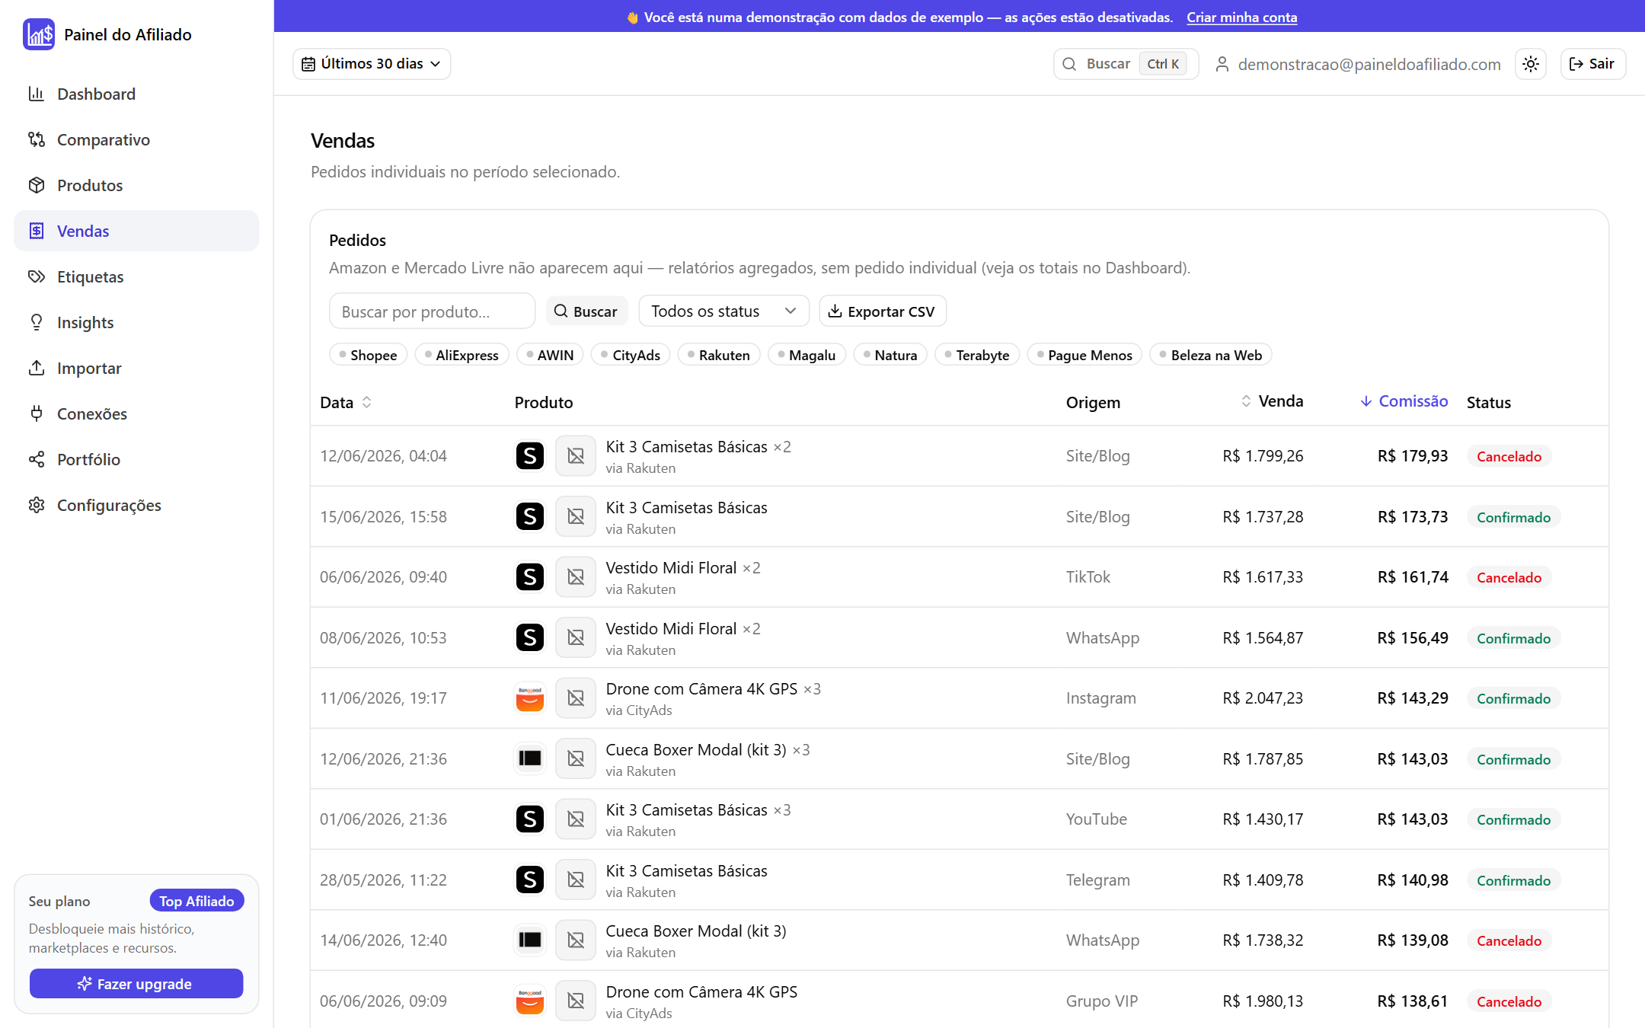Click the Fazer upgrade button
Image resolution: width=1645 pixels, height=1028 pixels.
pos(136,984)
